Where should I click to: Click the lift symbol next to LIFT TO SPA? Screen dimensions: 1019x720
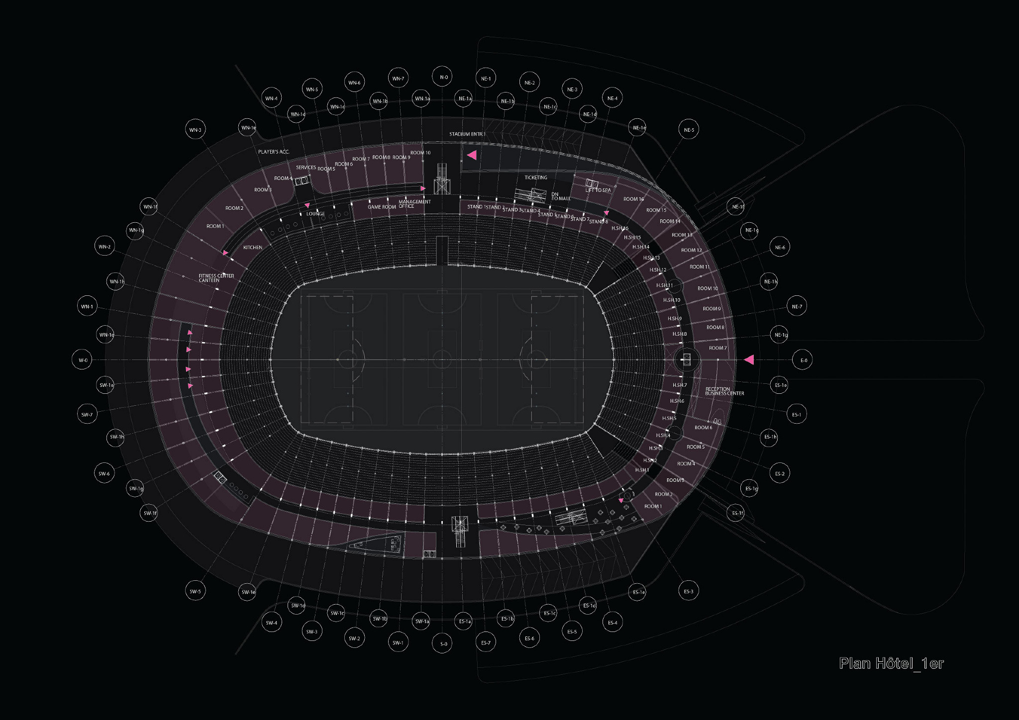(x=592, y=183)
